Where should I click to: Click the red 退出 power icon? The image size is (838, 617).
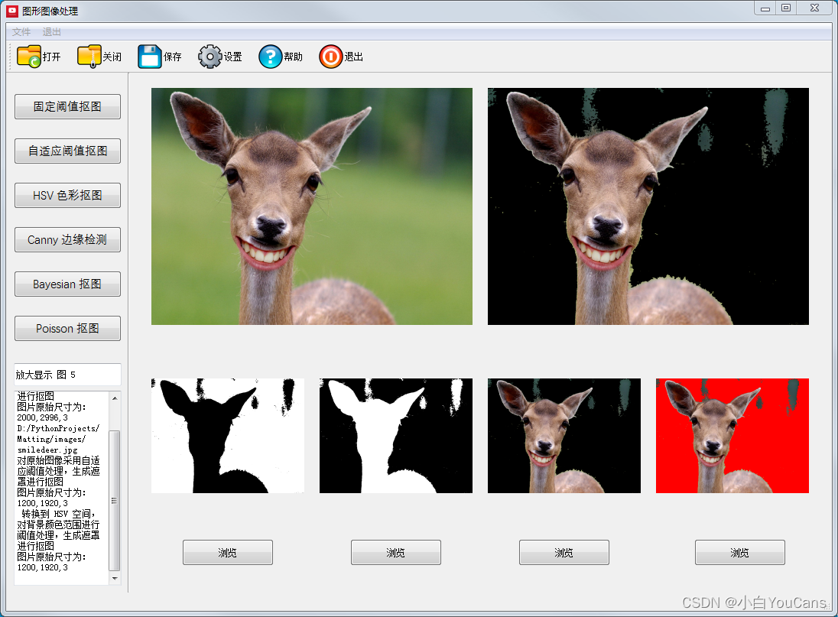[331, 56]
